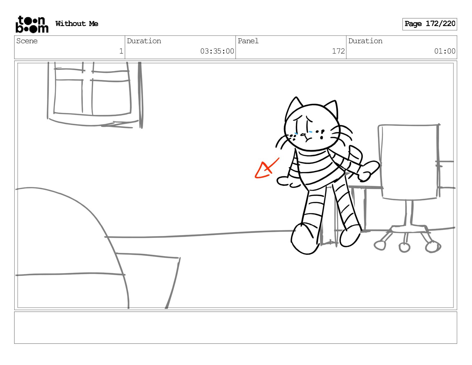Click the empty notes box below the panel
472x365 pixels.
pyautogui.click(x=236, y=327)
